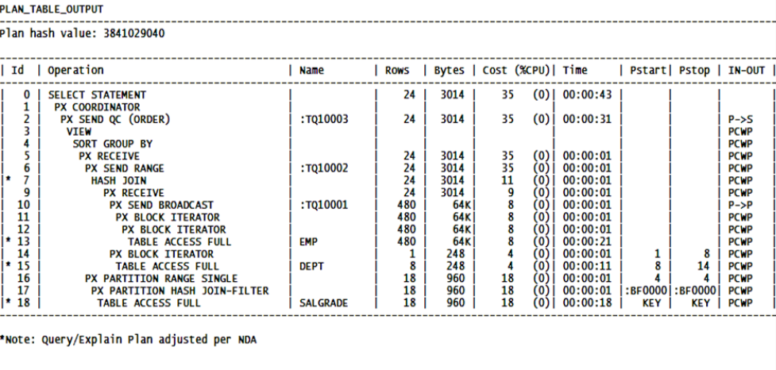Viewport: 776px width, 370px height.
Task: Click the Bytes column header
Action: coord(450,70)
